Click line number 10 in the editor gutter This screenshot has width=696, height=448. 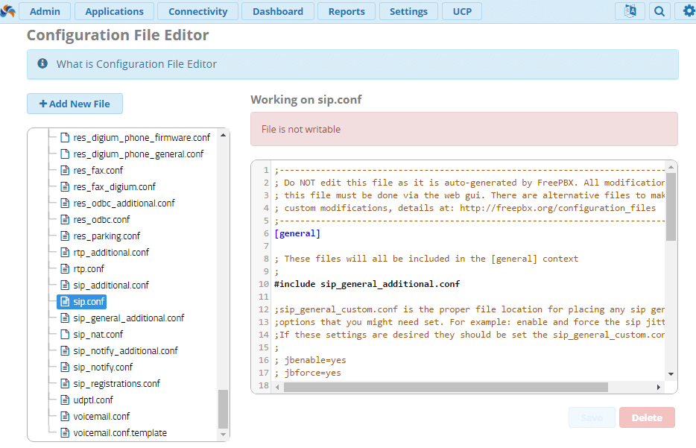(x=264, y=284)
